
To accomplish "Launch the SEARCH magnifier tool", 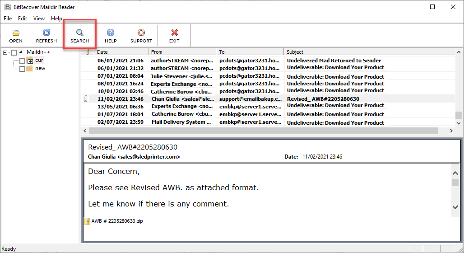I will [79, 33].
